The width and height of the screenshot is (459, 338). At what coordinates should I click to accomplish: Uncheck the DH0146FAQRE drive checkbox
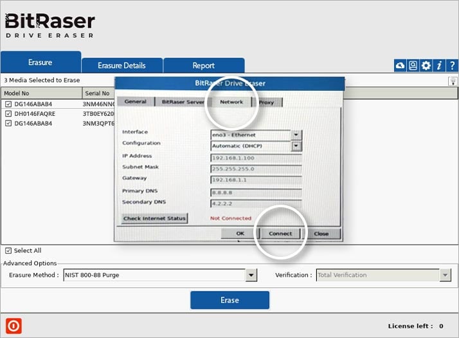(8, 114)
